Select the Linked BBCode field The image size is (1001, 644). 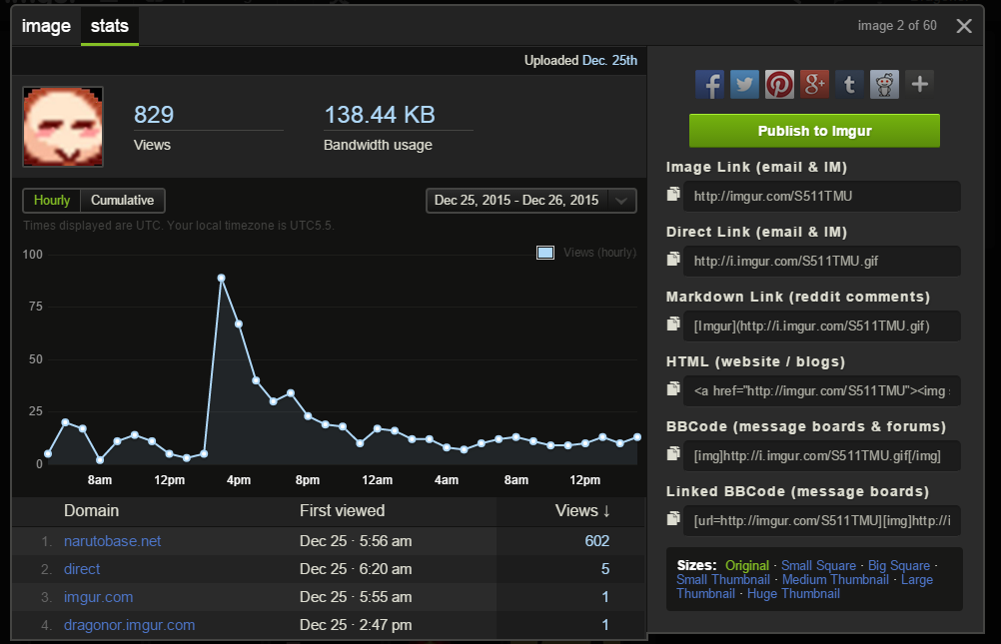[x=822, y=521]
